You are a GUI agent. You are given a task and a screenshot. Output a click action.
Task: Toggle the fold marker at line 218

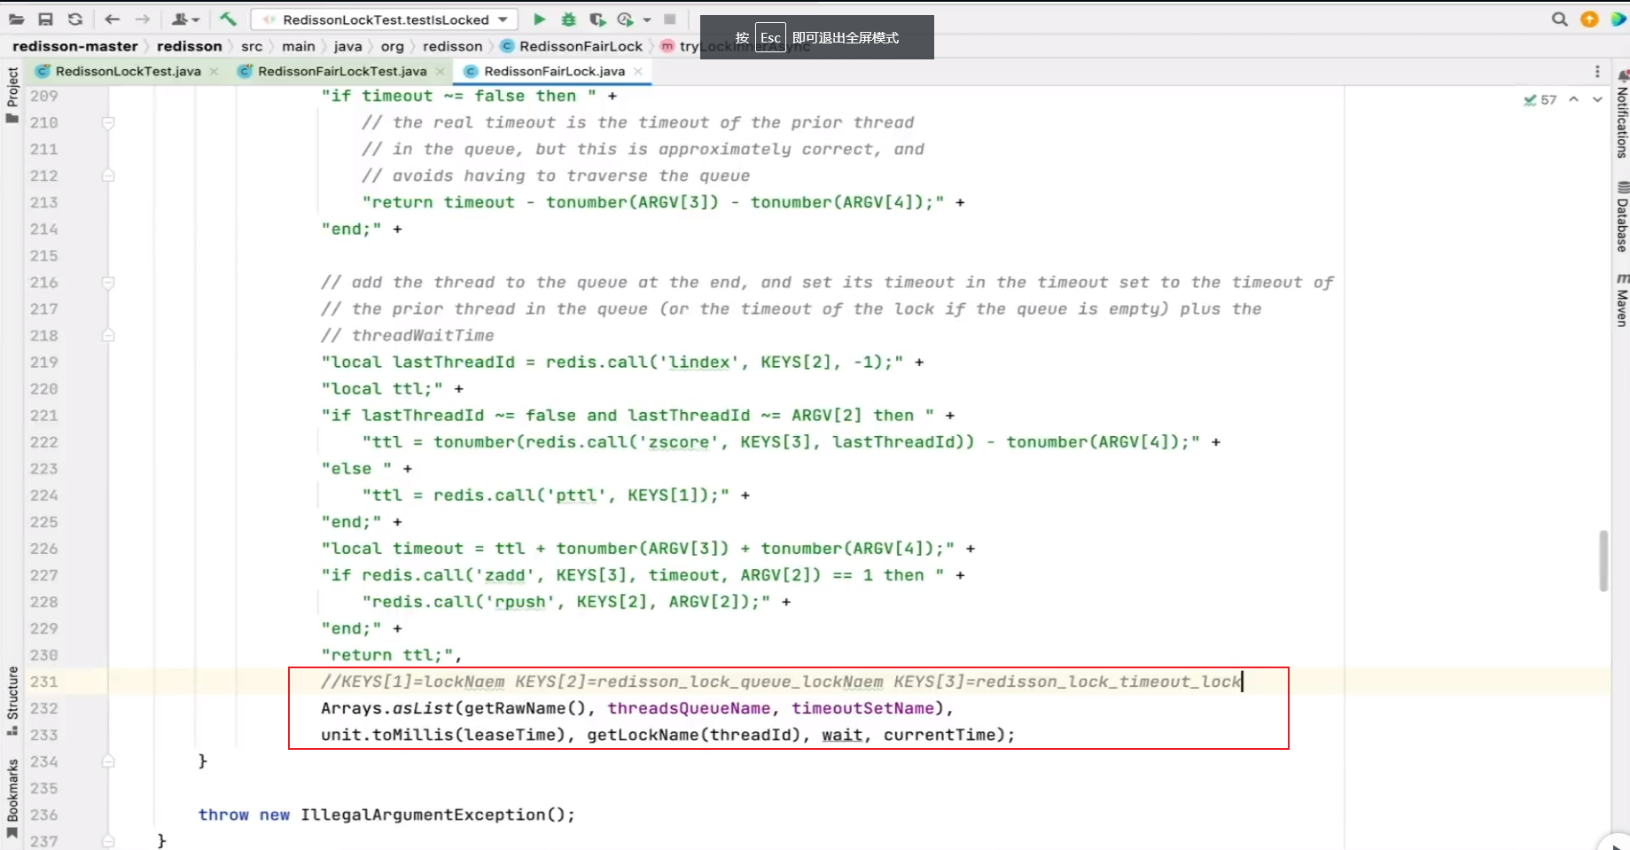tap(108, 336)
